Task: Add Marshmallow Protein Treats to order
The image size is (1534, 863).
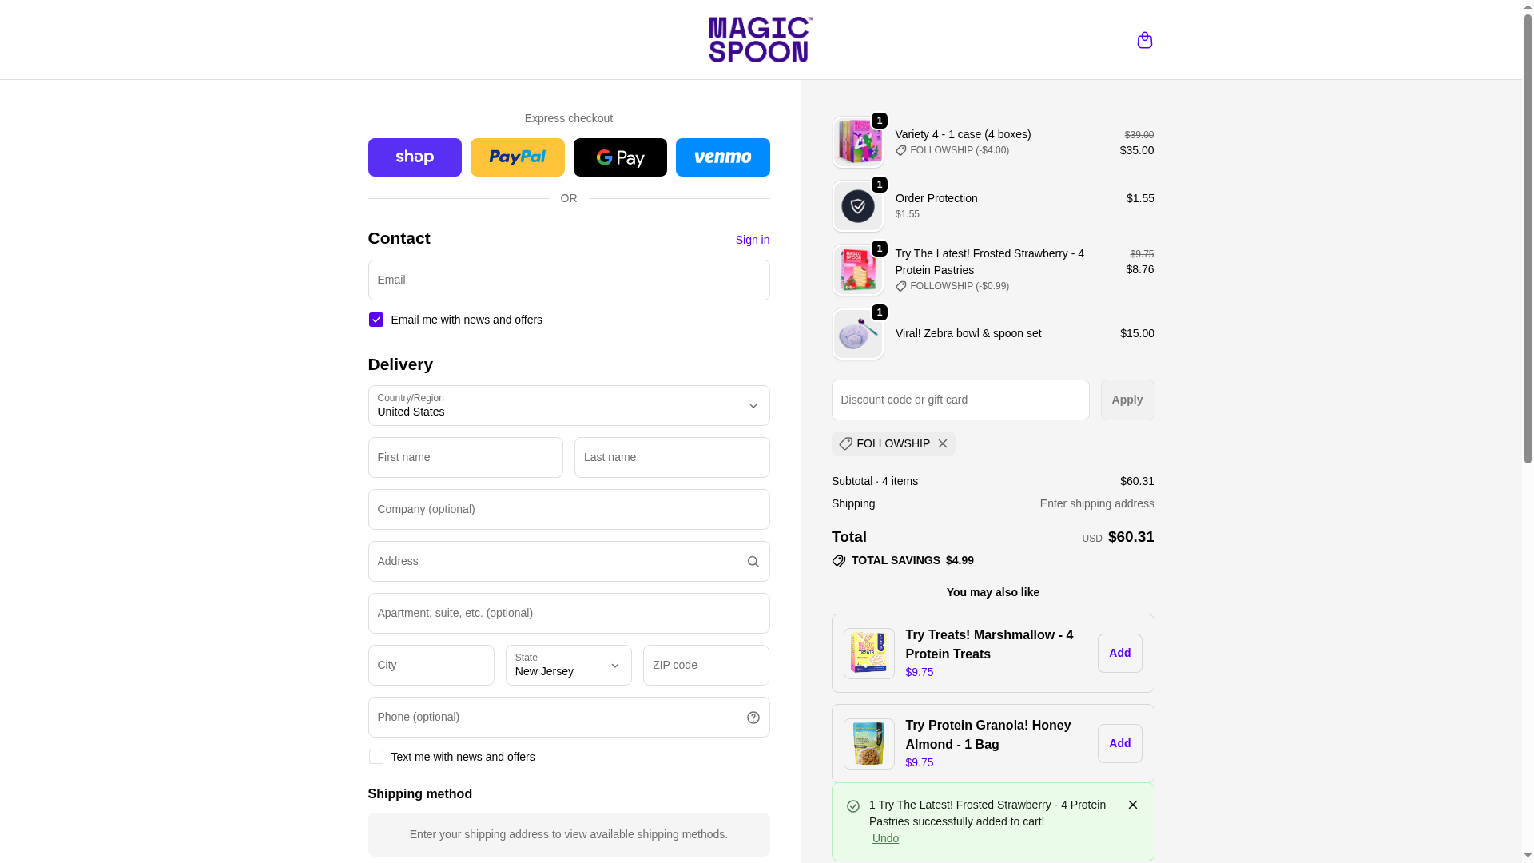Action: pyautogui.click(x=1119, y=653)
